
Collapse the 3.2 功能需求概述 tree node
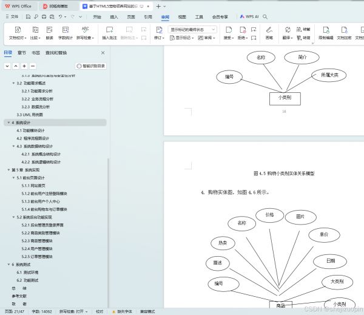point(13,83)
